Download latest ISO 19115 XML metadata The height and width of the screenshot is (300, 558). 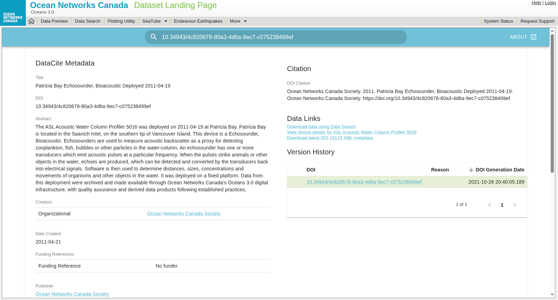(x=330, y=138)
